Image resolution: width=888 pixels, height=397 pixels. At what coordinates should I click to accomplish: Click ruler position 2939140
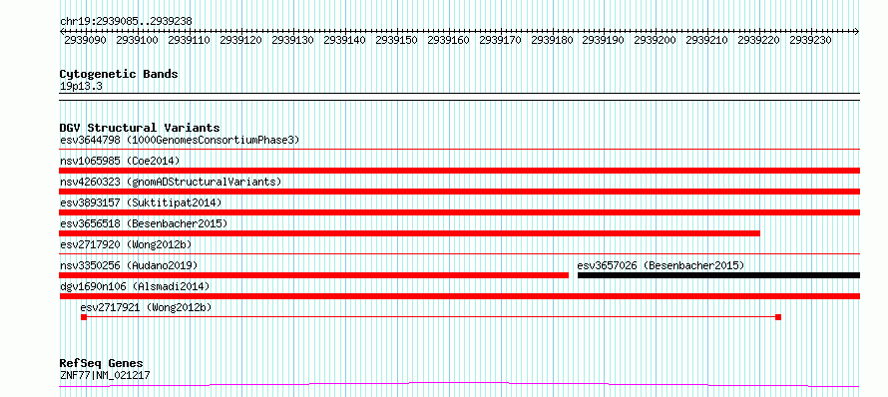click(344, 40)
